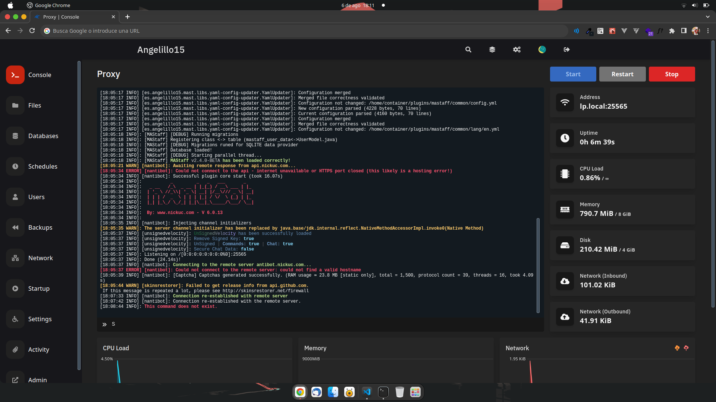Expand Chrome tab search chevron
This screenshot has width=716, height=402.
(708, 17)
